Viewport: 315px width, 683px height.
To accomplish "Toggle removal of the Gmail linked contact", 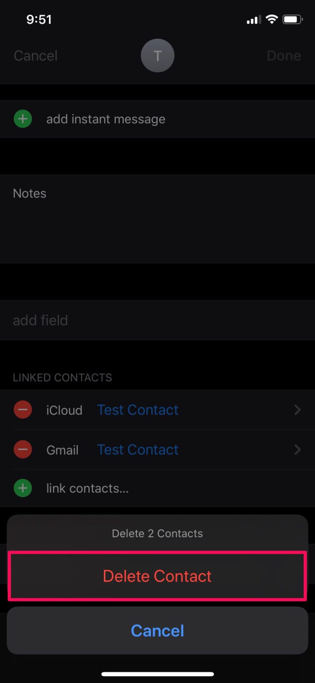I will pos(23,450).
